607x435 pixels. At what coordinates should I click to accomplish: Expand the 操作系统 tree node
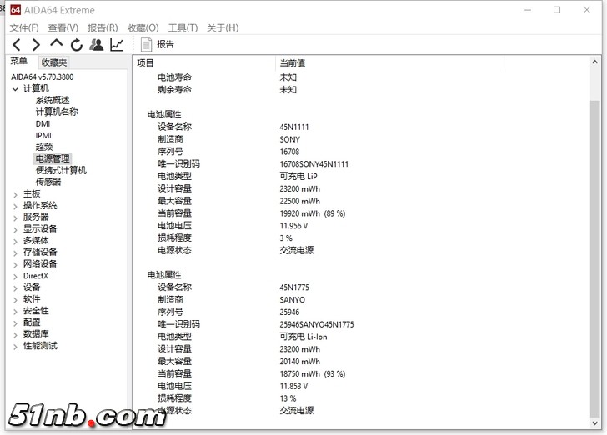coord(15,206)
